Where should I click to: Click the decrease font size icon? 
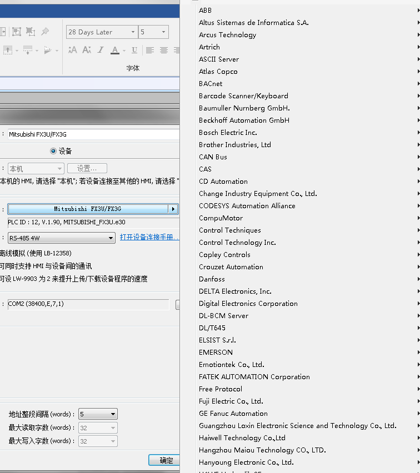86,50
